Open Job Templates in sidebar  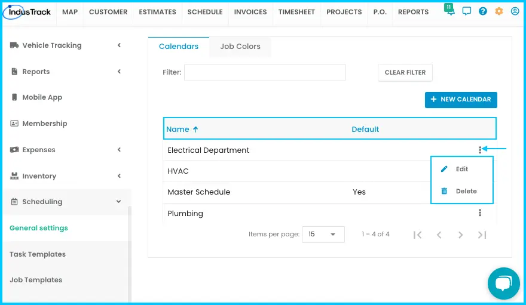tap(36, 280)
